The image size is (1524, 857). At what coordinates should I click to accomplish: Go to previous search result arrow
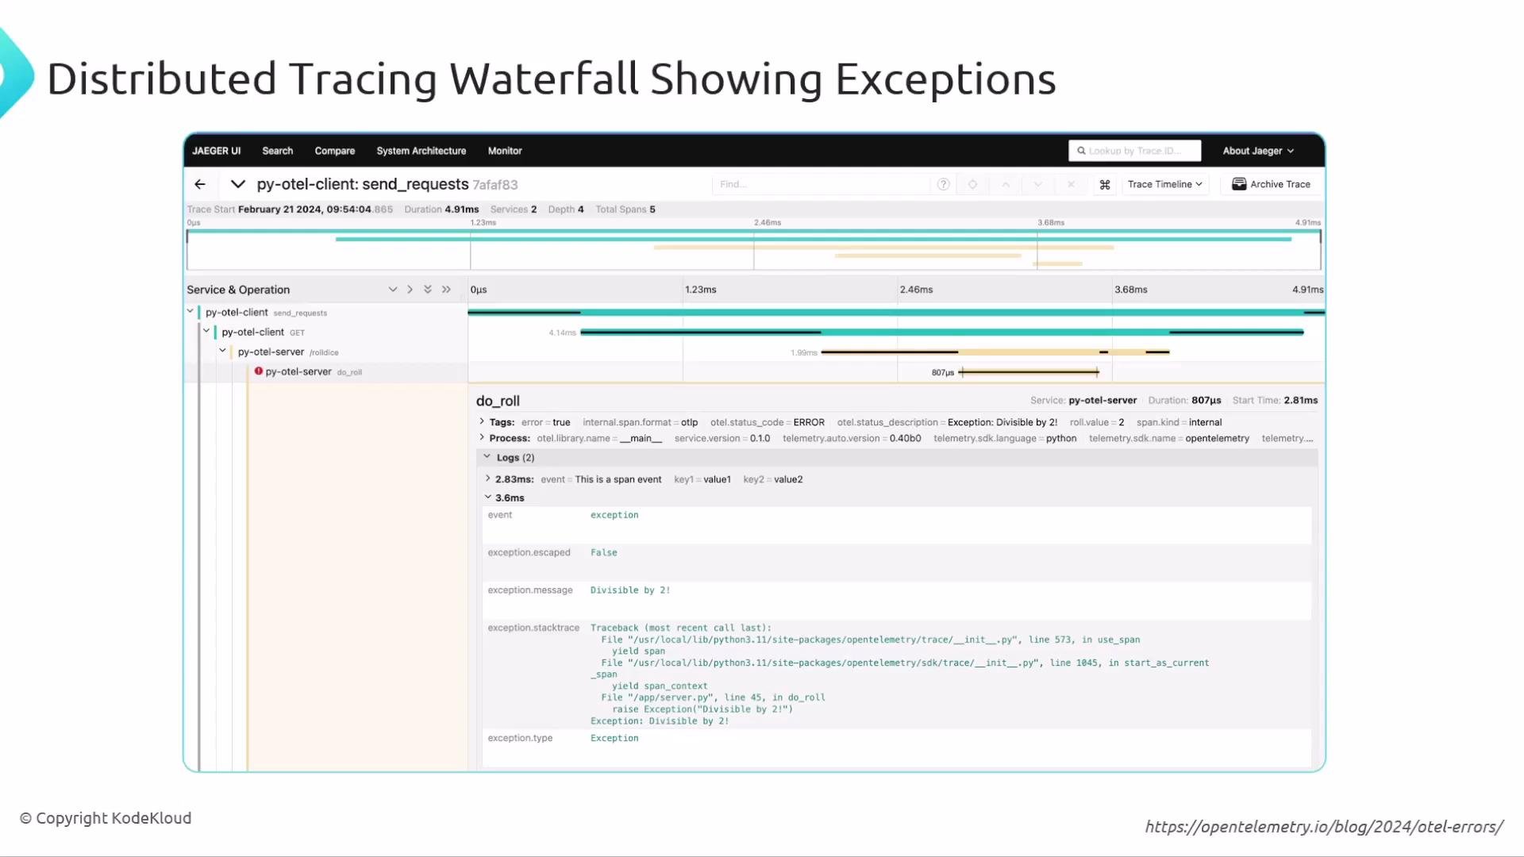click(1006, 184)
